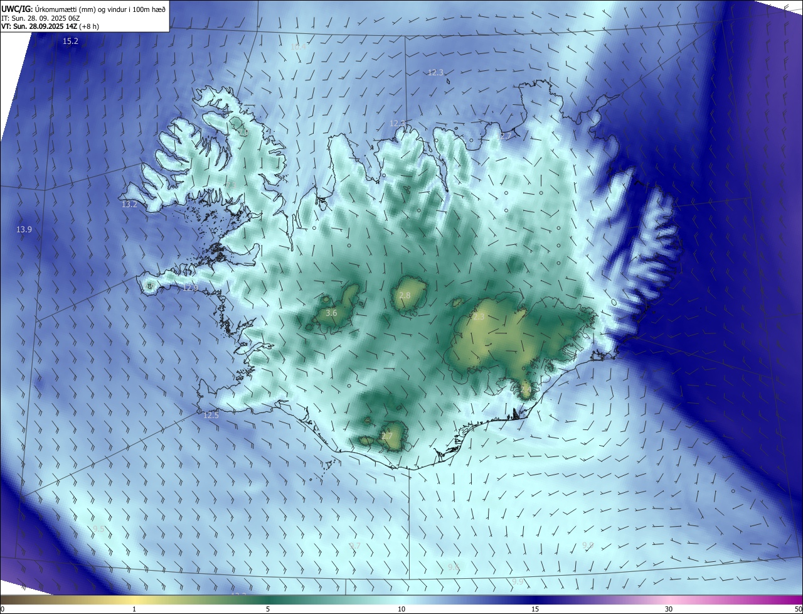803x614 pixels.
Task: Click the colorbar tick label 10
Action: pyautogui.click(x=401, y=609)
